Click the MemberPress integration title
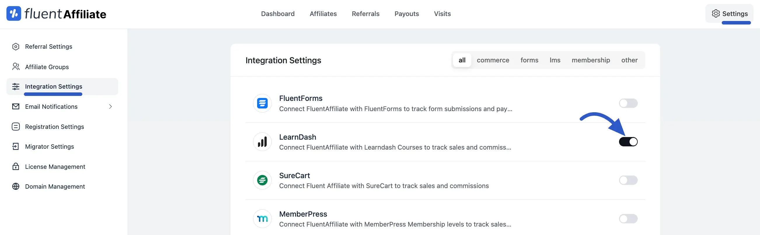The height and width of the screenshot is (235, 760). (303, 214)
